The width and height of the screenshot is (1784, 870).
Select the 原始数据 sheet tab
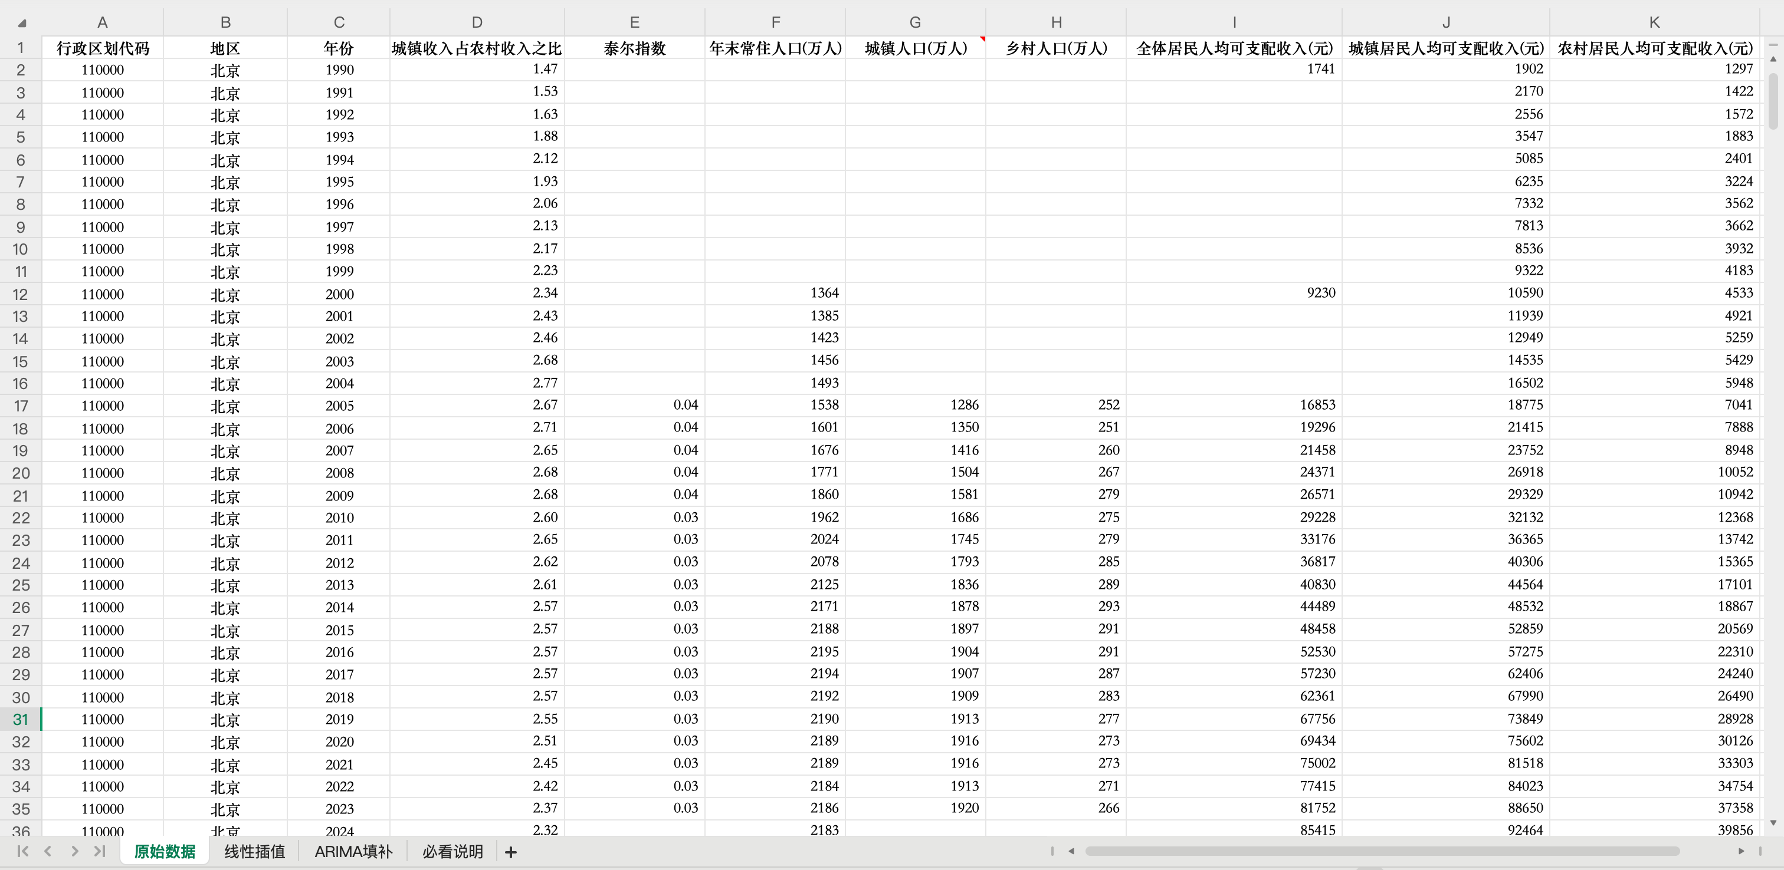(x=164, y=851)
